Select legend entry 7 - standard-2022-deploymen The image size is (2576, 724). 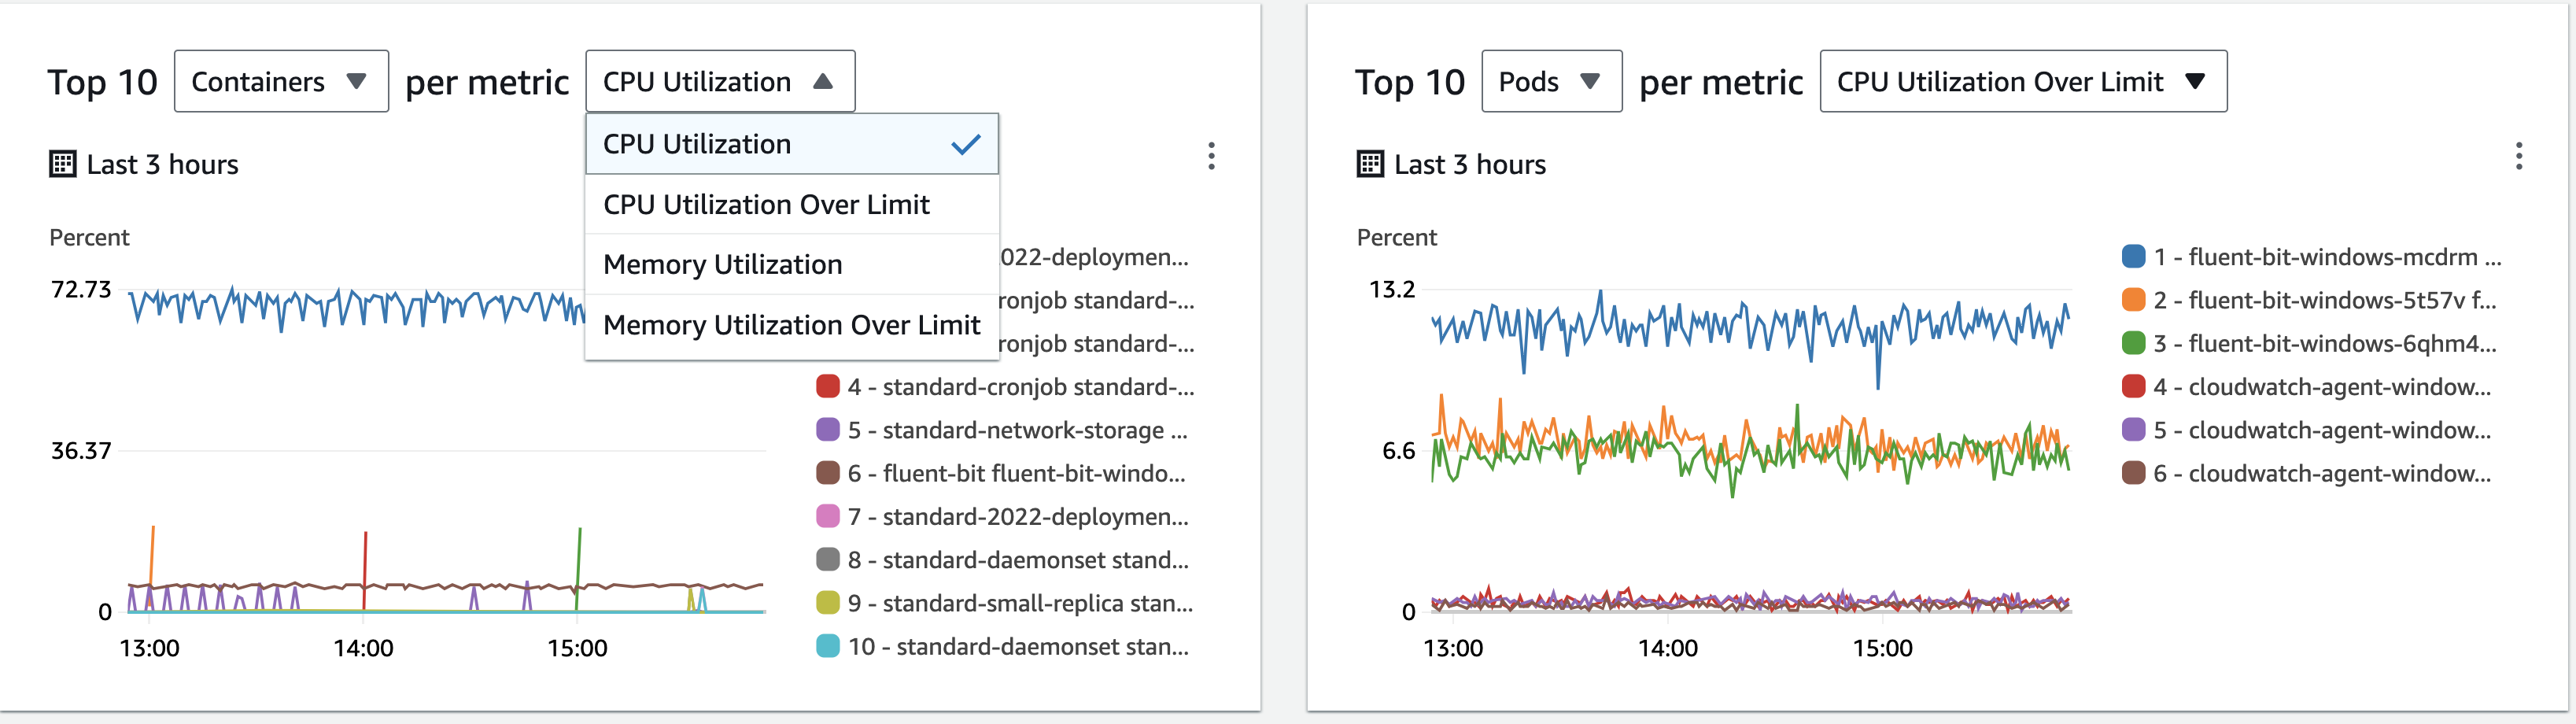pos(1018,516)
